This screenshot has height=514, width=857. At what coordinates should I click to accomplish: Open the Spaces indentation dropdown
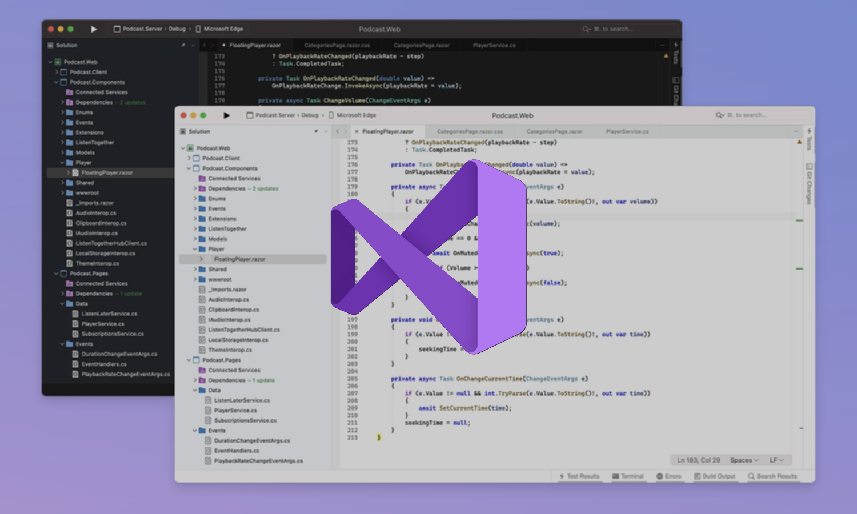[x=743, y=460]
